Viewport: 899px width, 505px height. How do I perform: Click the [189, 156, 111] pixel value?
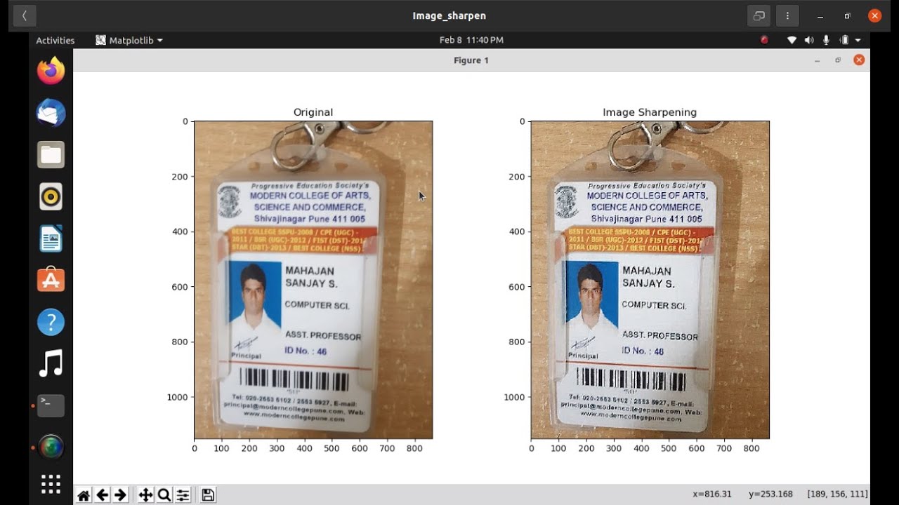pyautogui.click(x=838, y=494)
